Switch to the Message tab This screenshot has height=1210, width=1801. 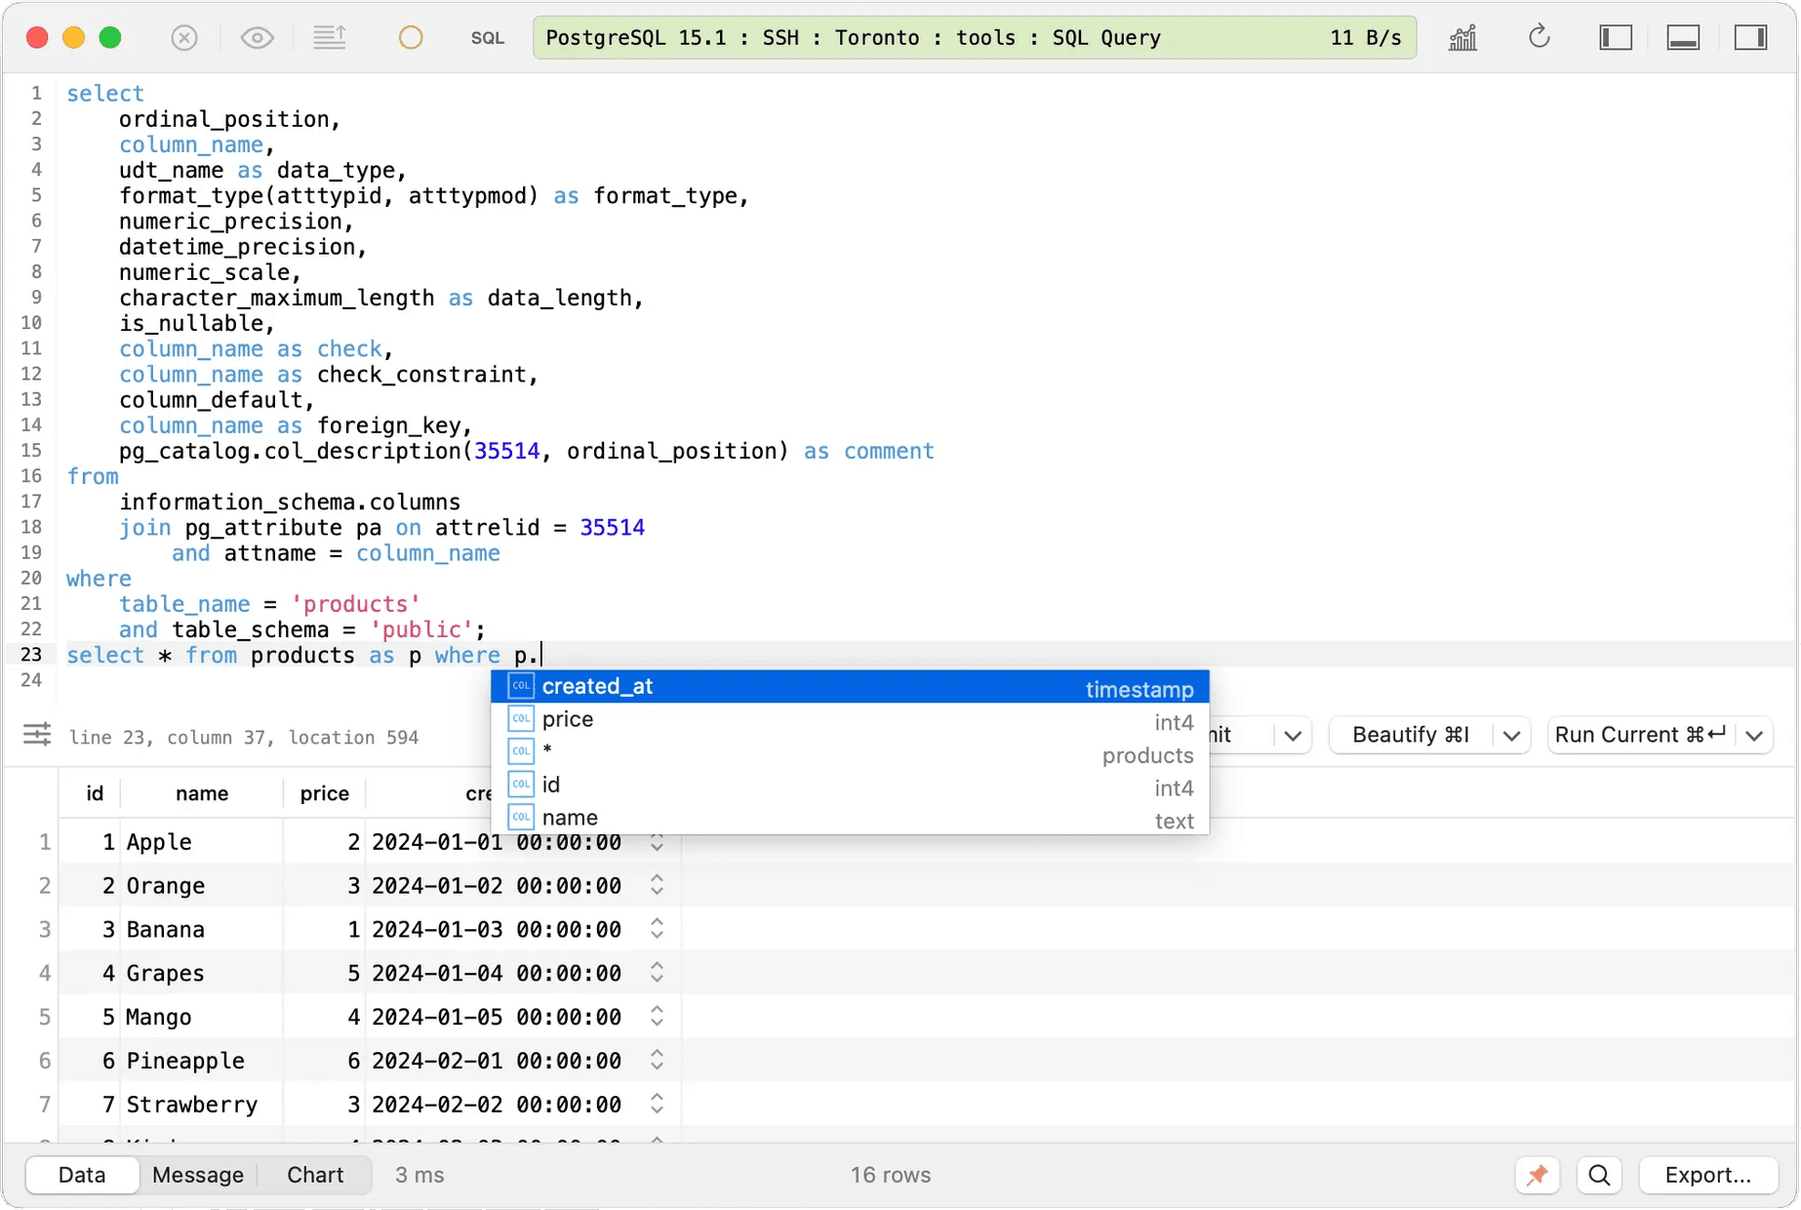pyautogui.click(x=198, y=1175)
